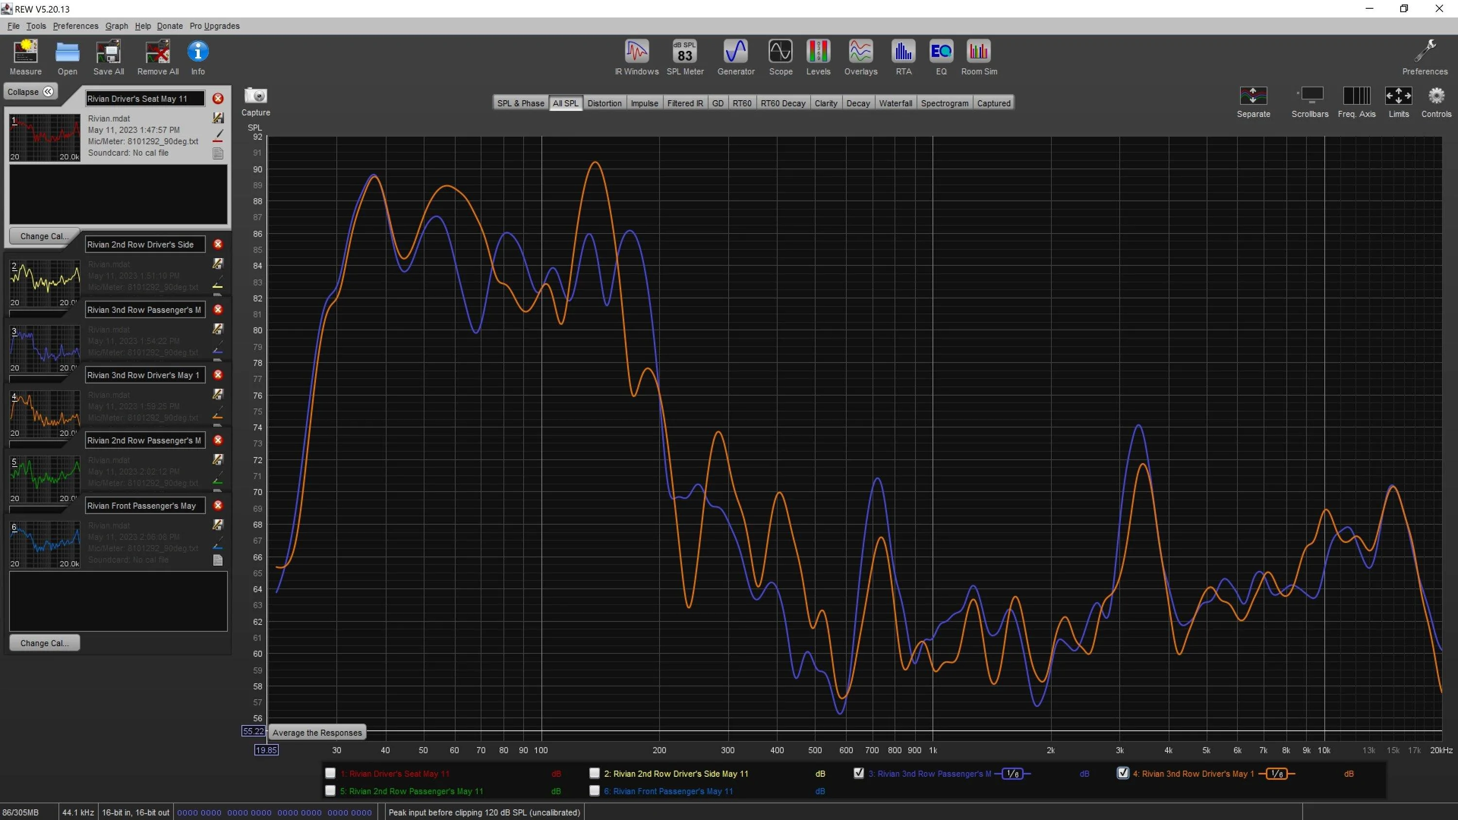Open the Info panel icon
The width and height of the screenshot is (1458, 820).
coord(197,51)
